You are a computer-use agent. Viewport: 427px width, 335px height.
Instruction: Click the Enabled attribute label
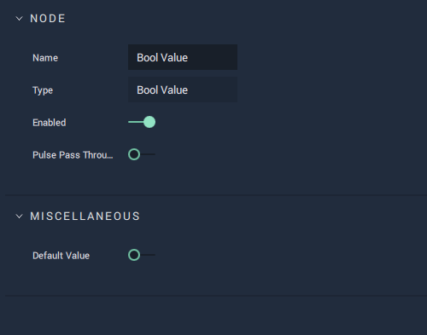(50, 123)
